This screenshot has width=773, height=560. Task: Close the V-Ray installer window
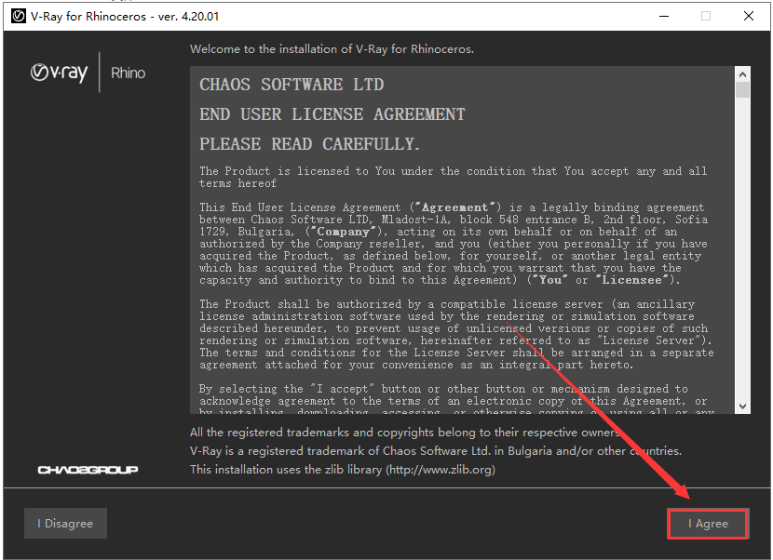[749, 16]
